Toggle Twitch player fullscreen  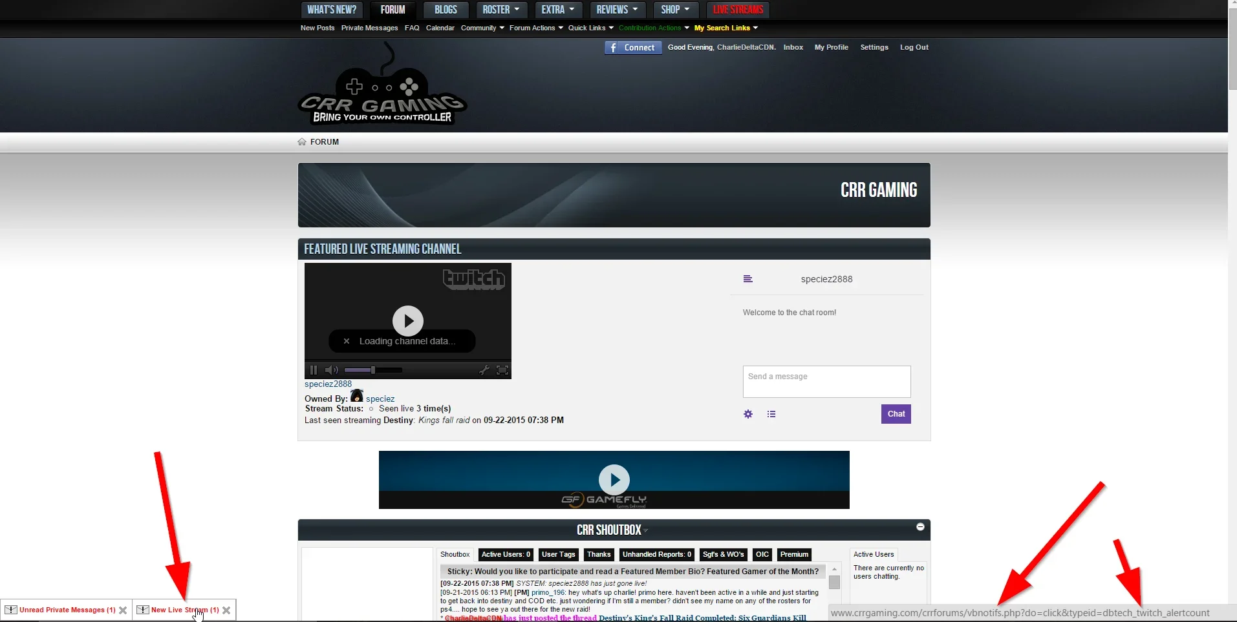pyautogui.click(x=502, y=370)
